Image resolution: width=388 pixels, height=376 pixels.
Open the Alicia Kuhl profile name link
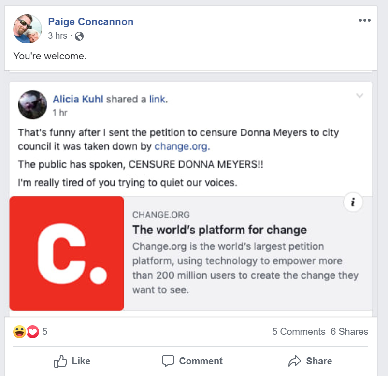[x=78, y=100]
